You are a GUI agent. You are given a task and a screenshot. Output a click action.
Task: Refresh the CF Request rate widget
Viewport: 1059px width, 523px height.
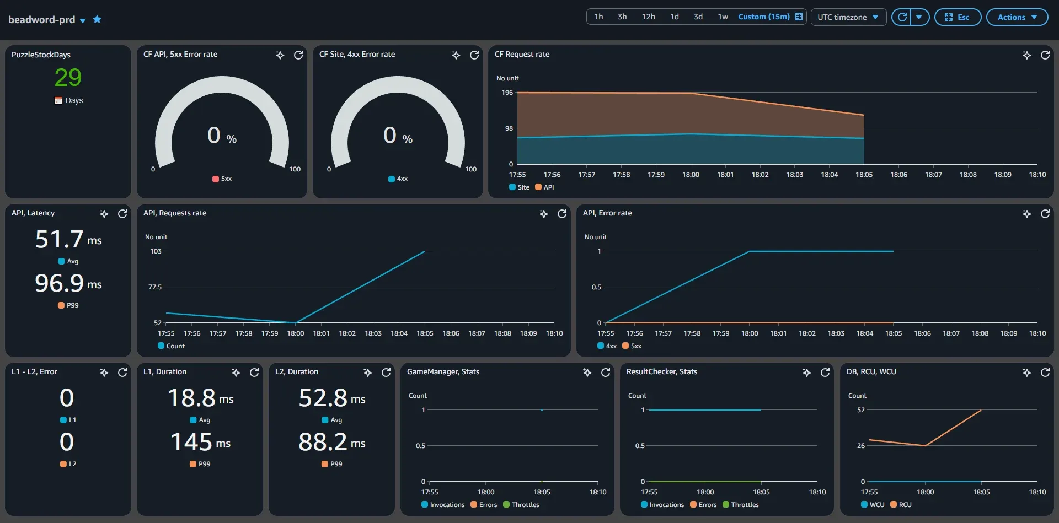[x=1045, y=55]
